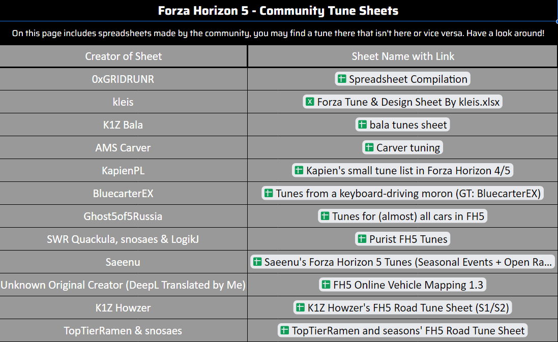Click the Sheets icon beside Carver tuning
This screenshot has height=342, width=558.
(369, 147)
